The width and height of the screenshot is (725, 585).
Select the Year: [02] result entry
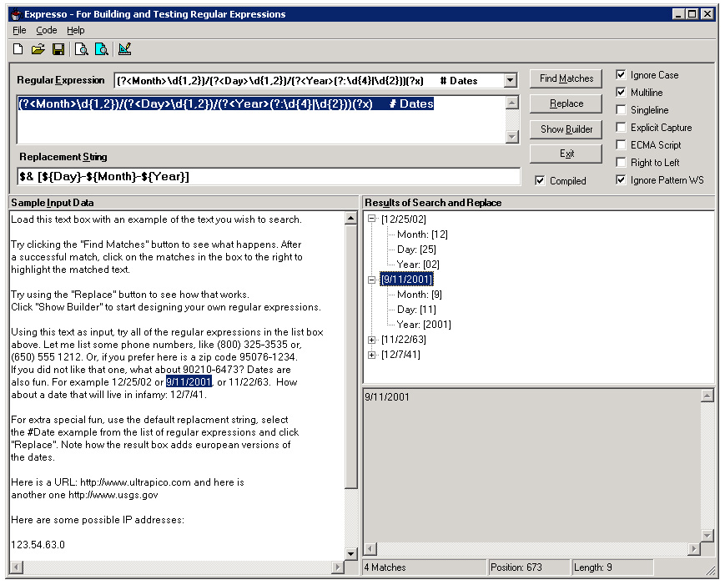[418, 265]
